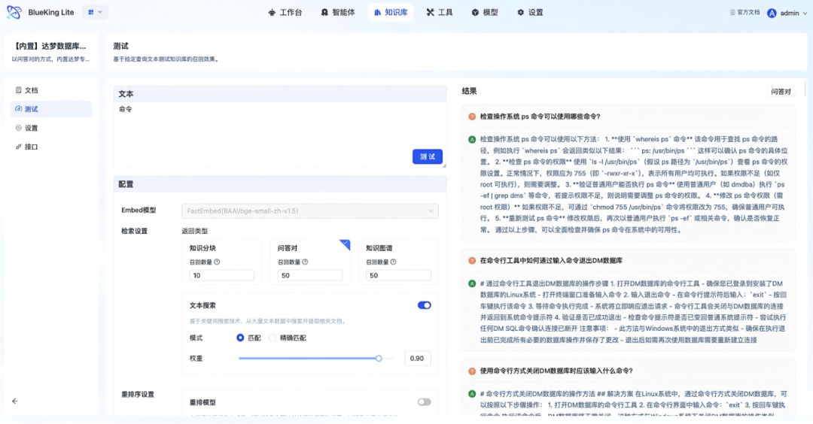Toggle the 文本搜索 text search switch
Screen dimensions: 813x424
click(x=424, y=305)
